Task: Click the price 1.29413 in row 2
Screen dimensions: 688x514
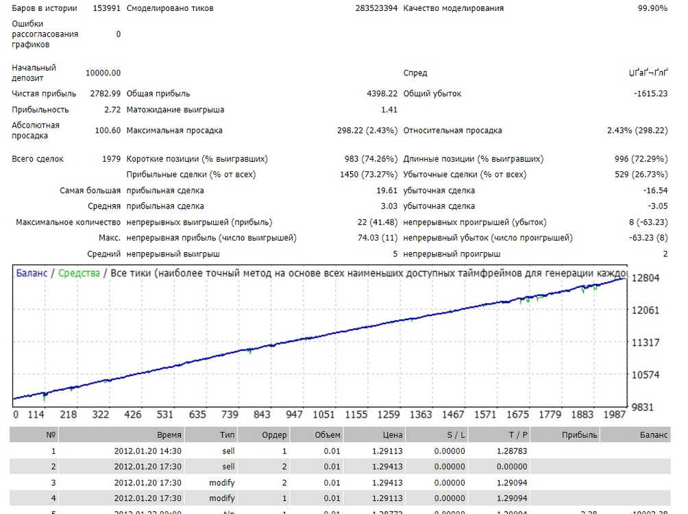Action: (387, 467)
